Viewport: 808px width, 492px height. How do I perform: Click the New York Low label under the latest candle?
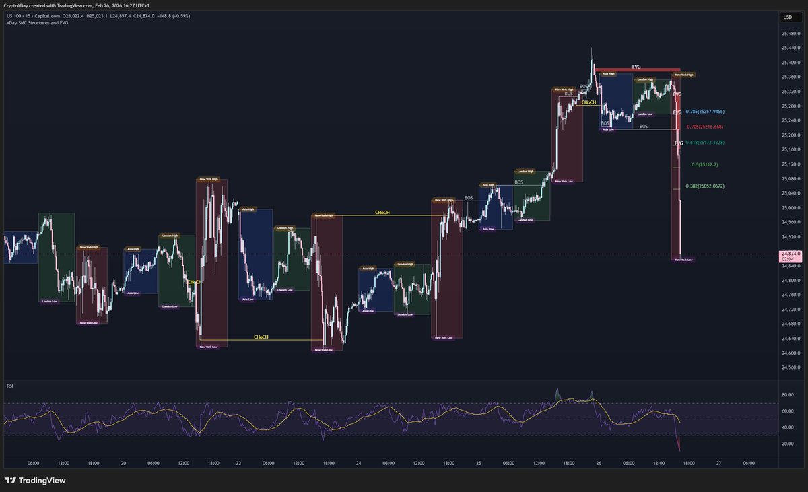pos(683,260)
